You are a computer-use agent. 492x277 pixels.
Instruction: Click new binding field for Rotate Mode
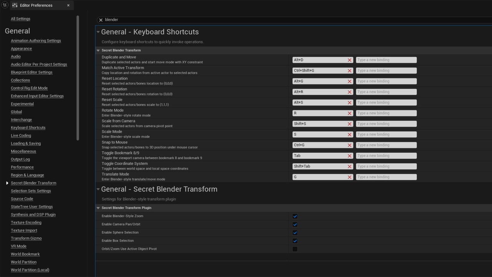click(x=386, y=113)
